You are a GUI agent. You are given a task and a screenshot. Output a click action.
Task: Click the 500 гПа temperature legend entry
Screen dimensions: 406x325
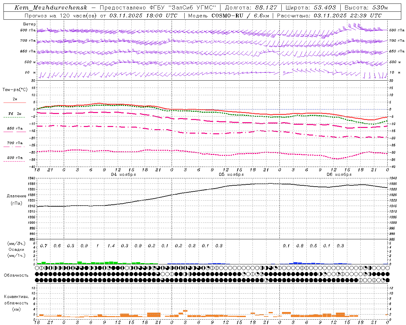coord(15,158)
